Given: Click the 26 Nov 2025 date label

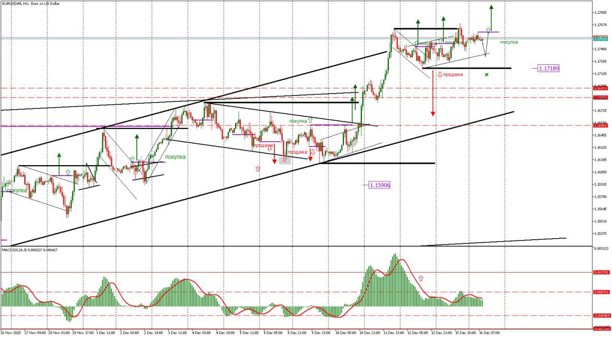Looking at the screenshot, I should click(x=11, y=333).
